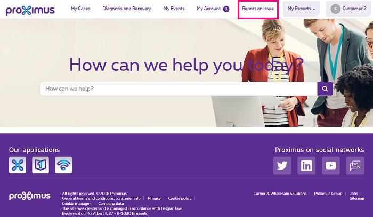Open the book-shaped application icon

[x=40, y=165]
